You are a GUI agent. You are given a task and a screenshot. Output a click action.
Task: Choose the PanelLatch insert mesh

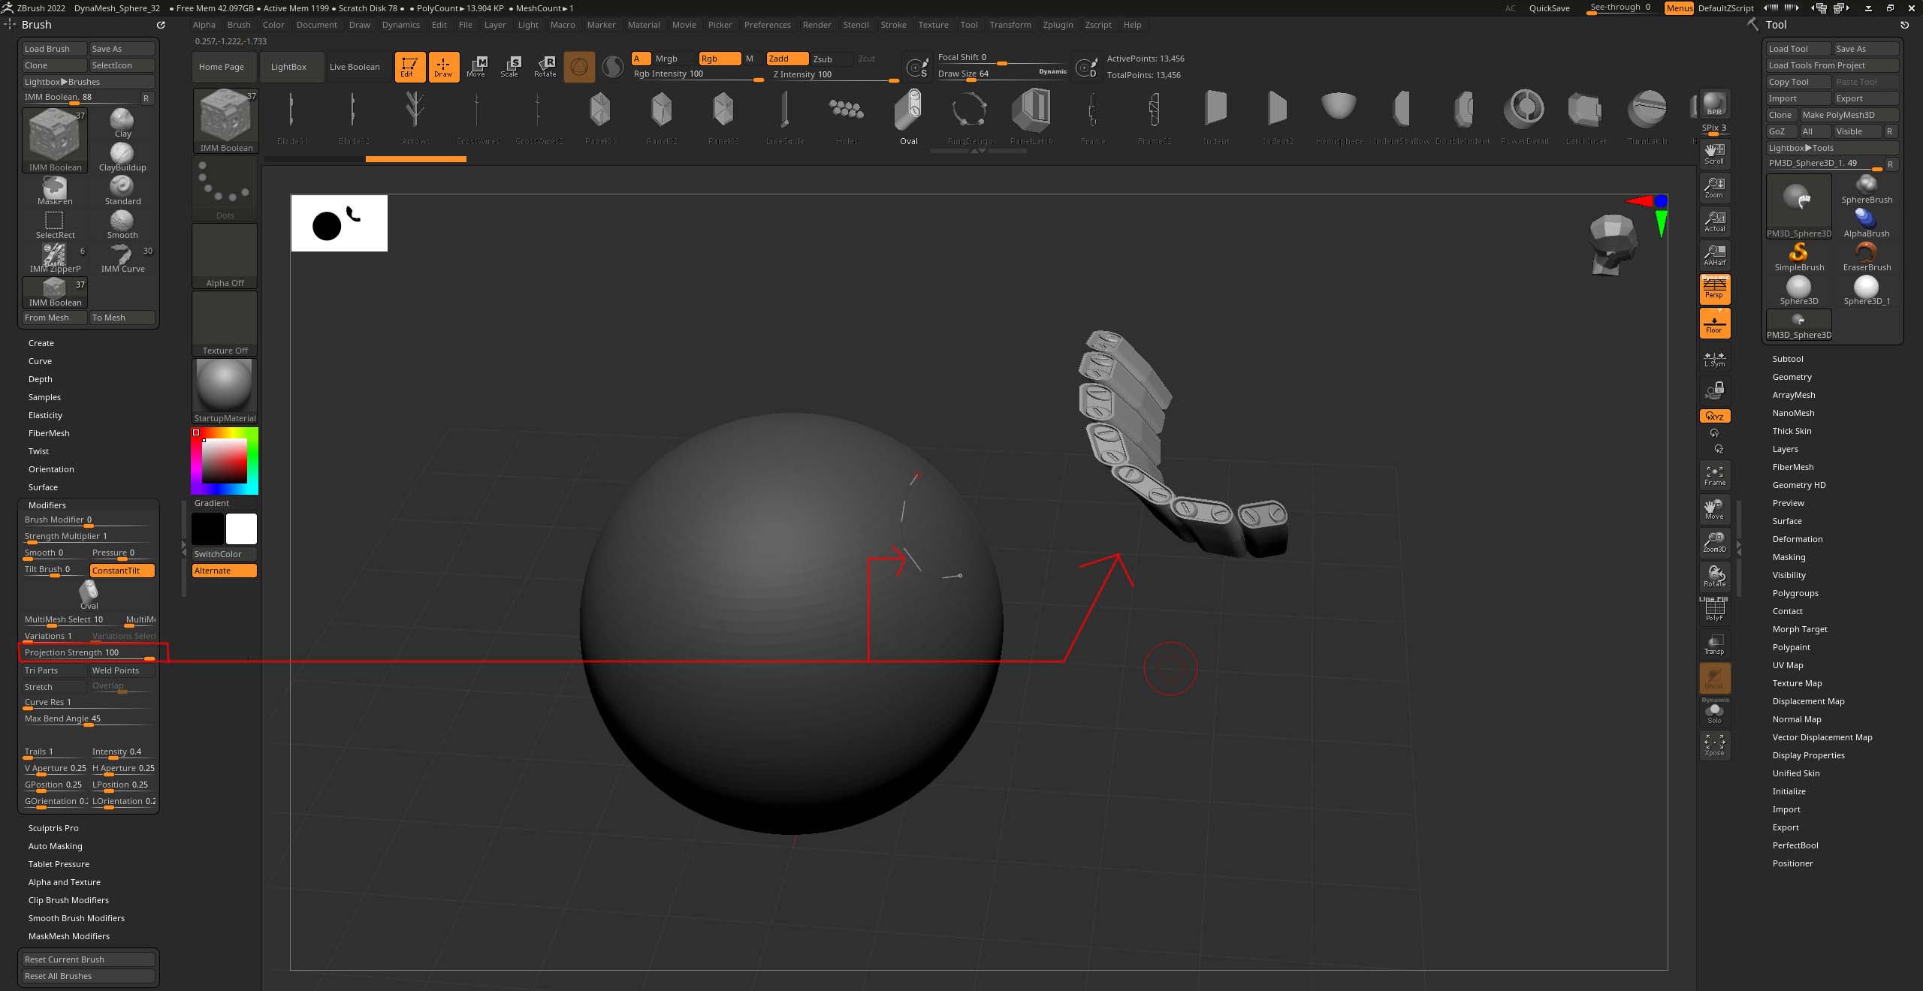(x=1031, y=118)
